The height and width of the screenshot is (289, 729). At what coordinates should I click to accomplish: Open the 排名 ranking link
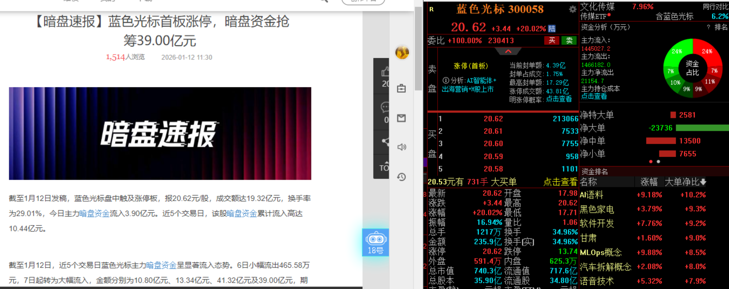point(721,27)
